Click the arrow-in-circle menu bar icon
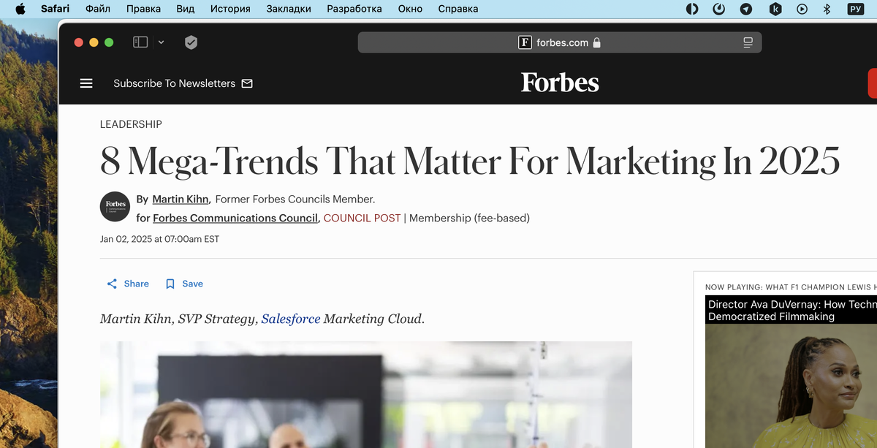Image resolution: width=877 pixels, height=448 pixels. [x=746, y=9]
